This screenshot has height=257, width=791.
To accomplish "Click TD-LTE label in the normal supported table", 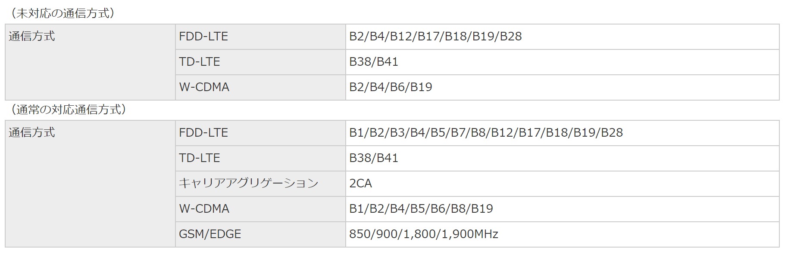I will click(x=200, y=158).
